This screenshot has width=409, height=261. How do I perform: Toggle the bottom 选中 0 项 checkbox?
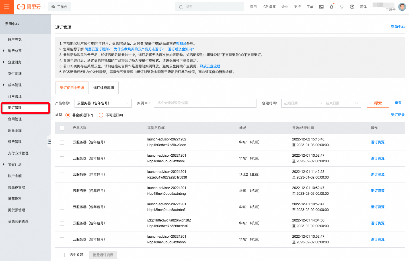(62, 255)
